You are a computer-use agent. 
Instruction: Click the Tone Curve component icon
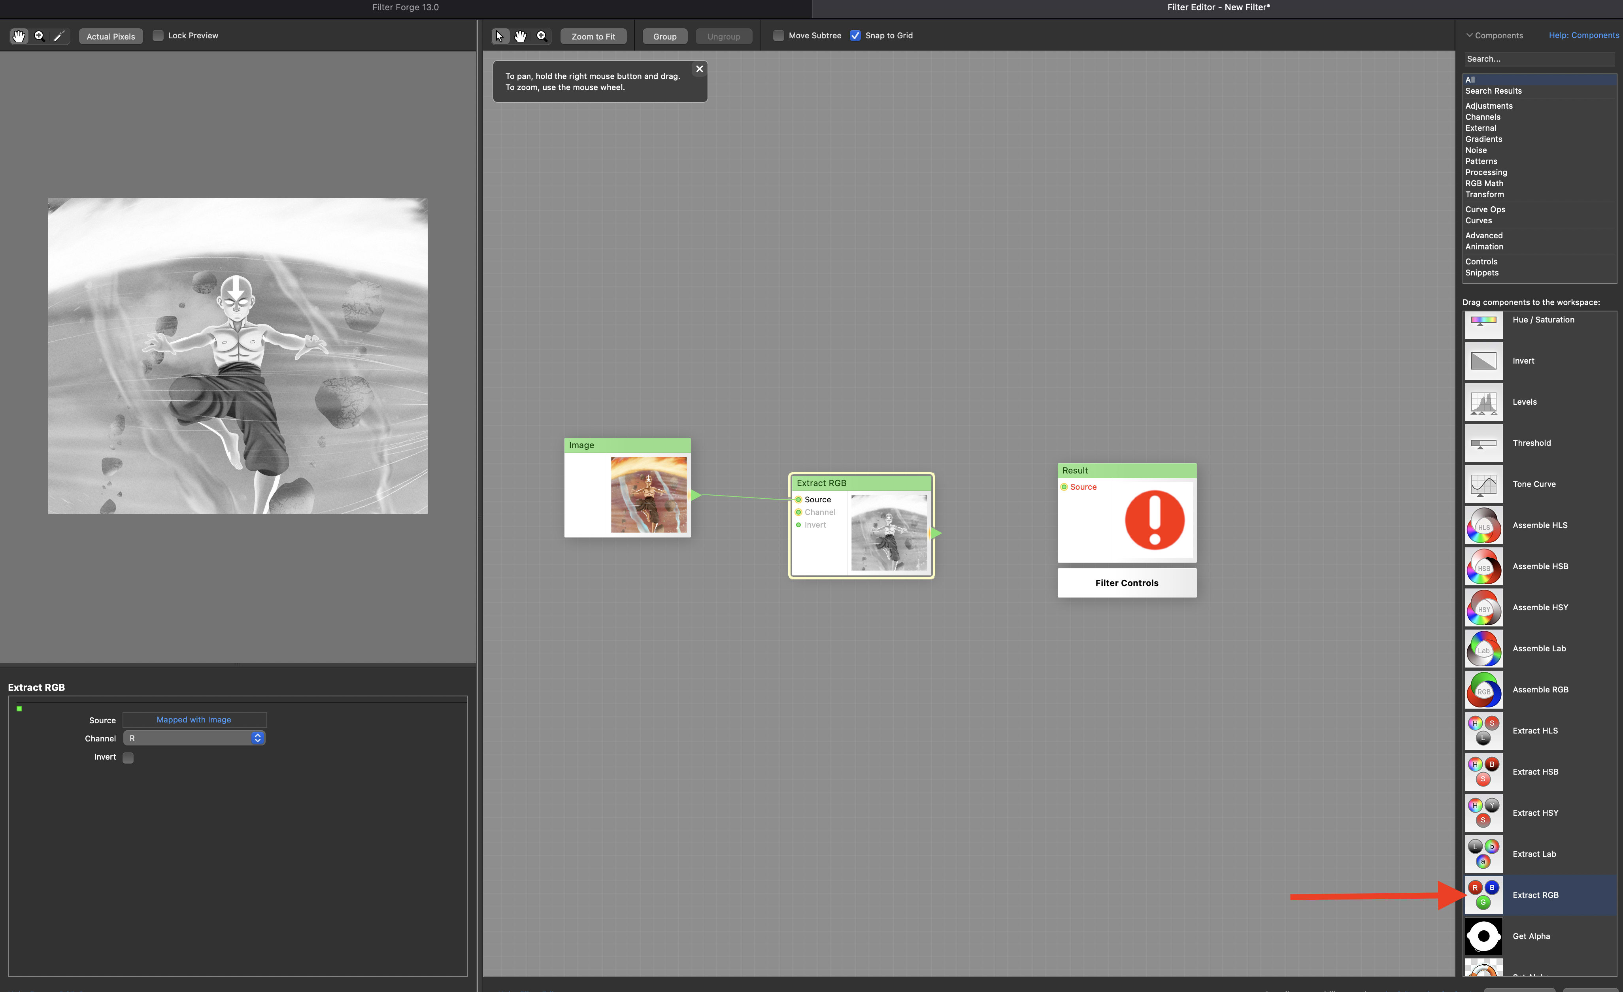pos(1483,484)
